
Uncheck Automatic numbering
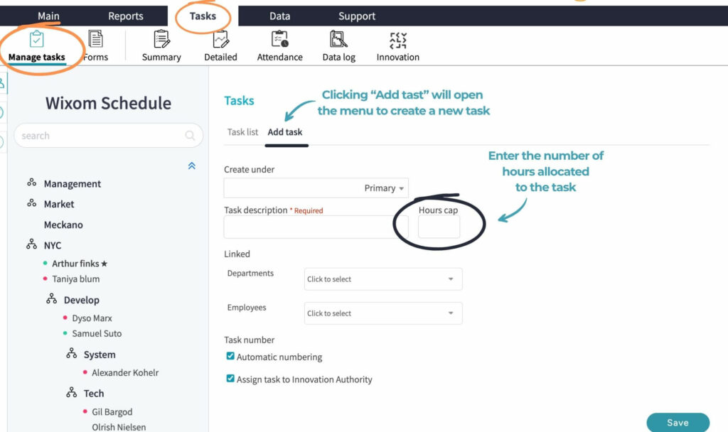231,358
